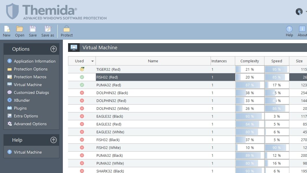
Task: Select Application Information in the Options sidebar
Action: pos(34,61)
